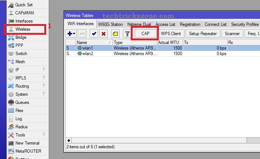The height and width of the screenshot is (159, 260).
Task: Switch to the Access List tab
Action: [x=165, y=24]
